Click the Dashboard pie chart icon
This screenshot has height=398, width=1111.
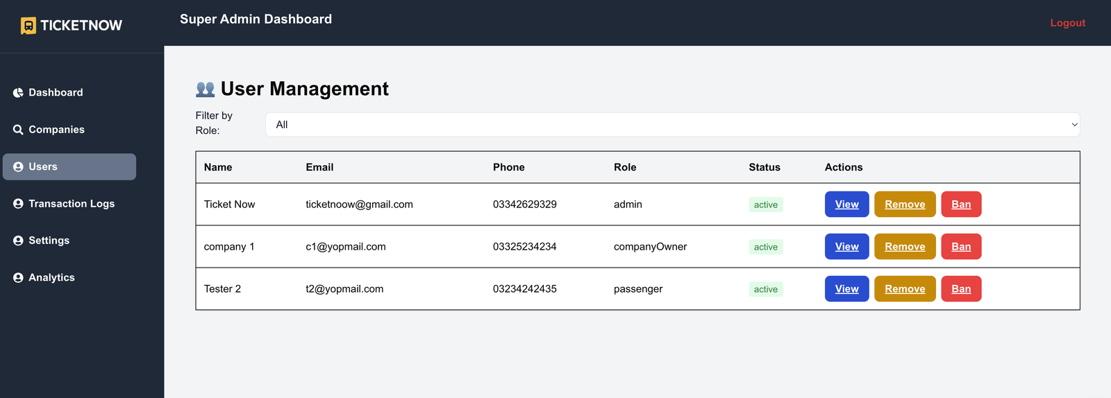pos(18,93)
